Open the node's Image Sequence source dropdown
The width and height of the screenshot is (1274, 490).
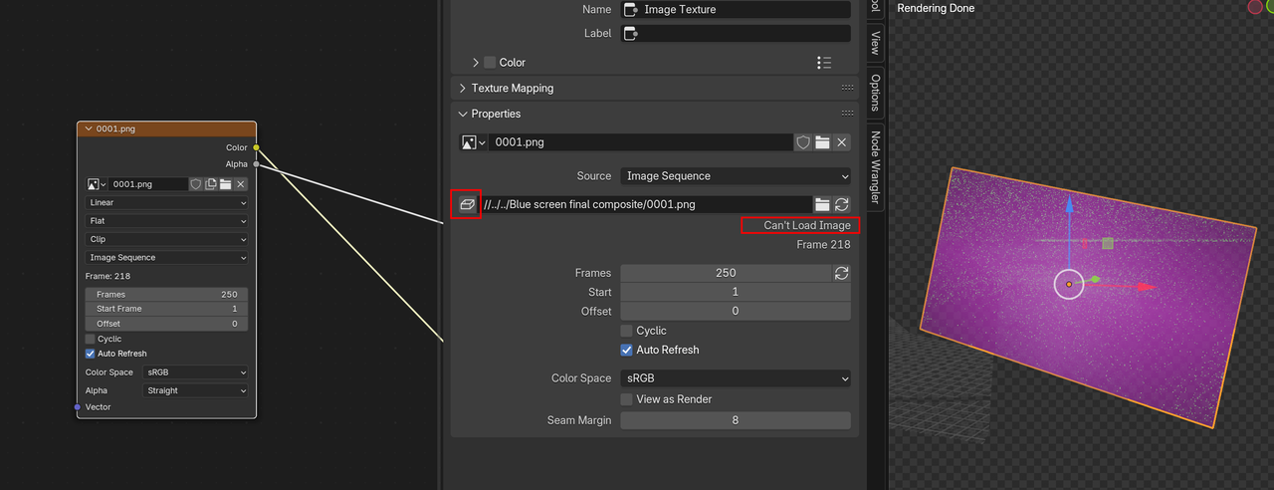(x=166, y=258)
